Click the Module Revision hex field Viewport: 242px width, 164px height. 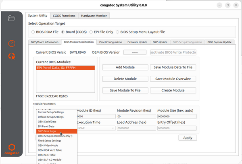coord(135,116)
